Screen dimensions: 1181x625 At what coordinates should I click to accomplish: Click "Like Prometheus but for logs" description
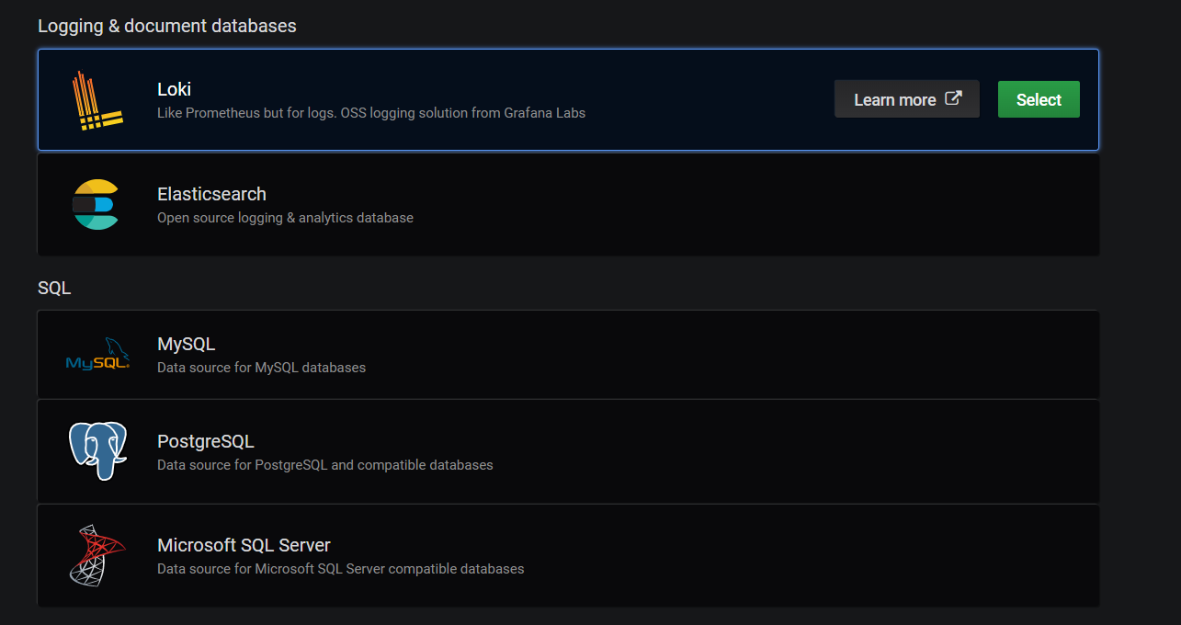pos(371,113)
